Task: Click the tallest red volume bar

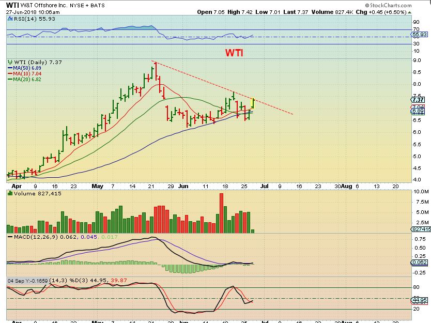Action: coord(222,213)
